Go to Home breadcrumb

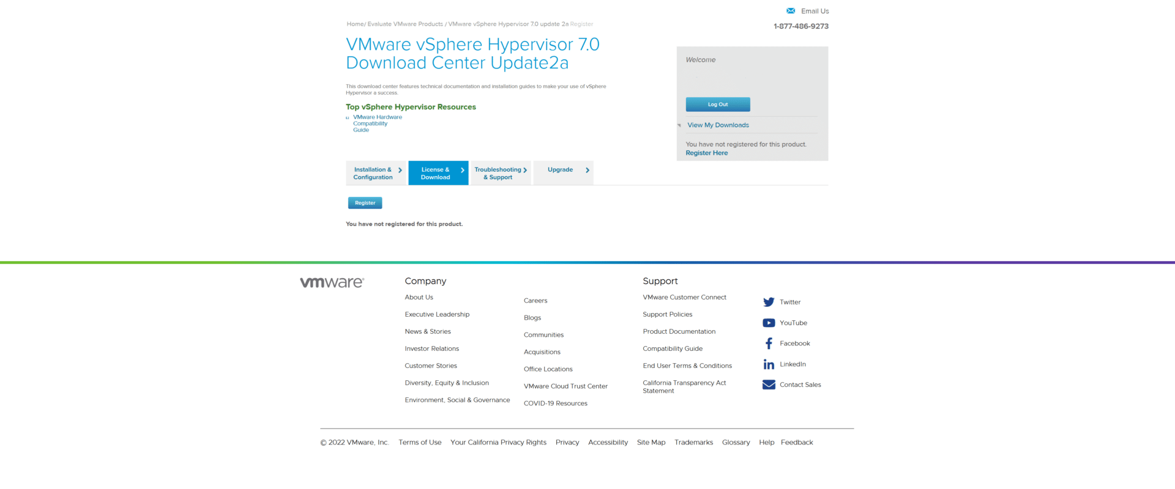355,24
